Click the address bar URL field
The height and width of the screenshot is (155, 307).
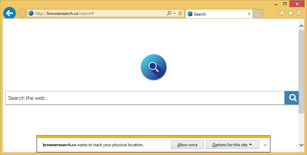(x=98, y=14)
